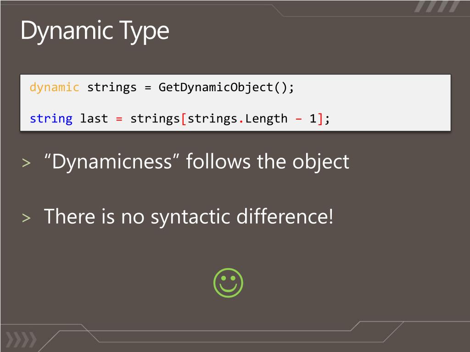This screenshot has width=470, height=352.
Task: Click the bullet "“Dynamicness” follows the object"
Action: 196,163
